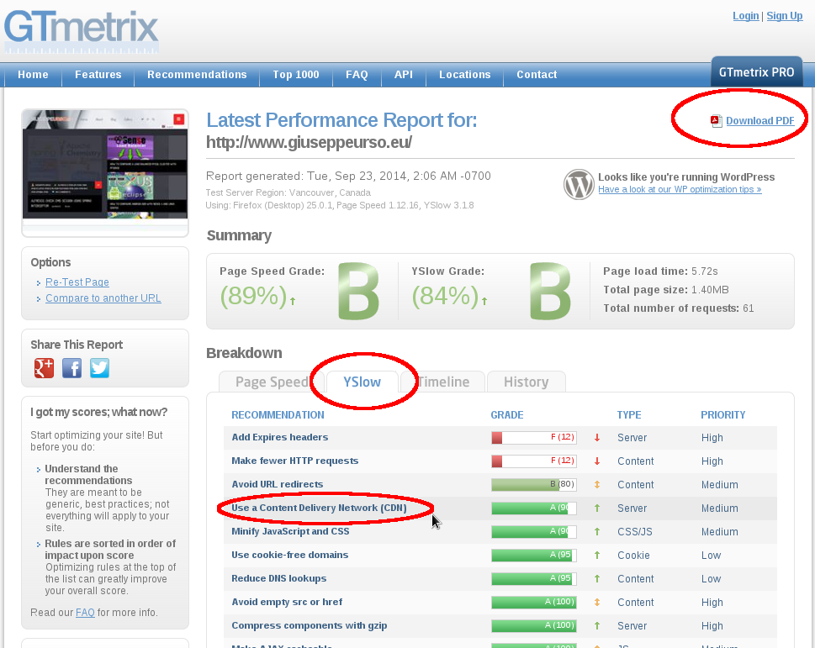This screenshot has height=648, width=815.
Task: Click the orange arrow for Avoid empty src
Action: tap(597, 603)
